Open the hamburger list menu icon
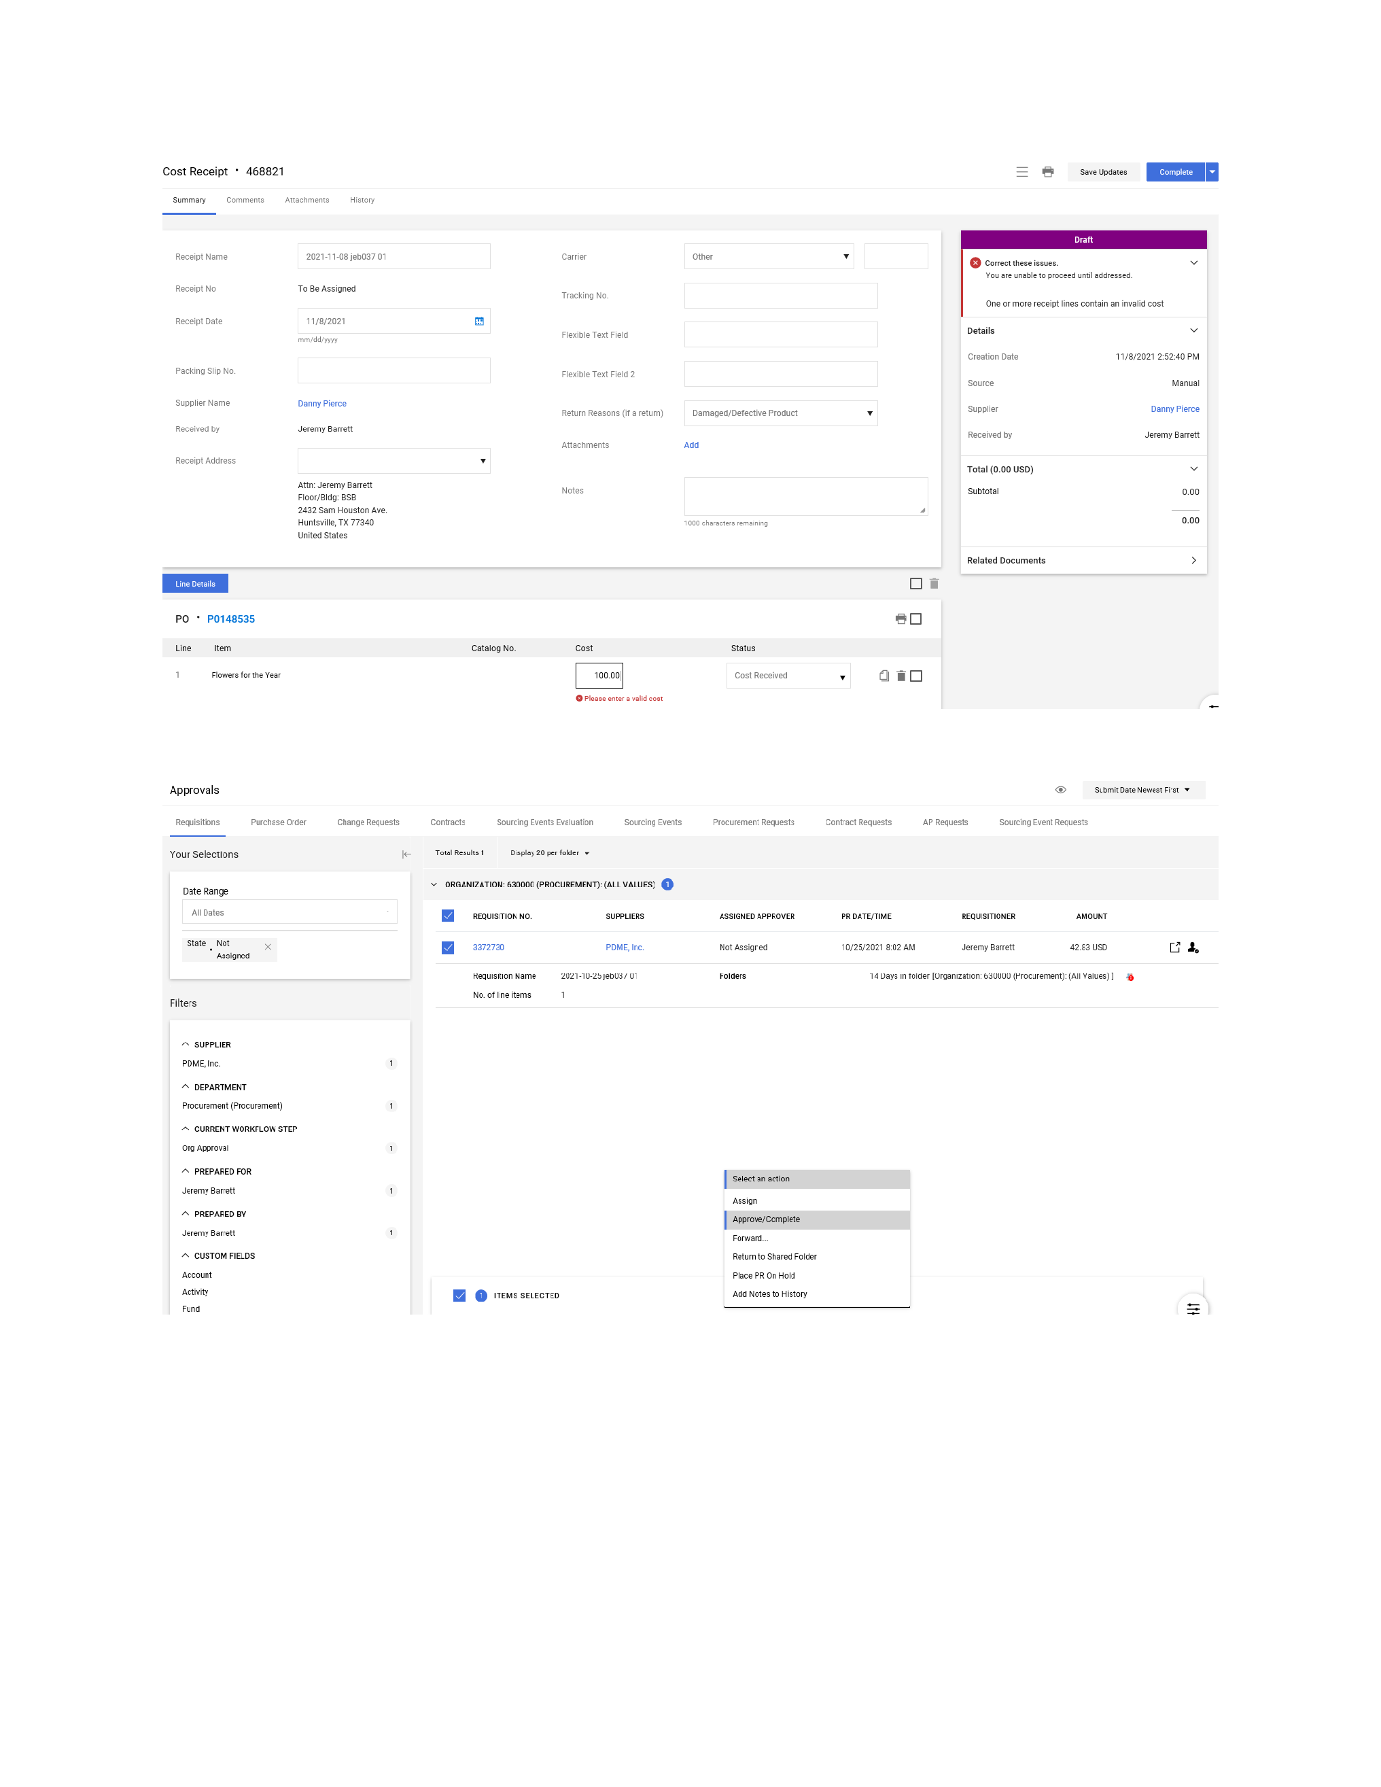 pyautogui.click(x=1022, y=172)
